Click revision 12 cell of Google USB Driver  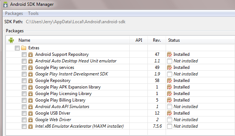coord(157,113)
